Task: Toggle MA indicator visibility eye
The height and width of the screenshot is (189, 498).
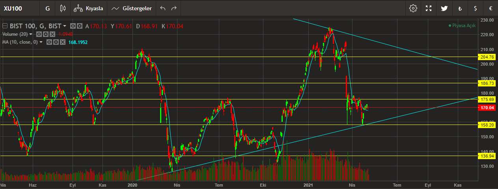Action: click(49, 42)
